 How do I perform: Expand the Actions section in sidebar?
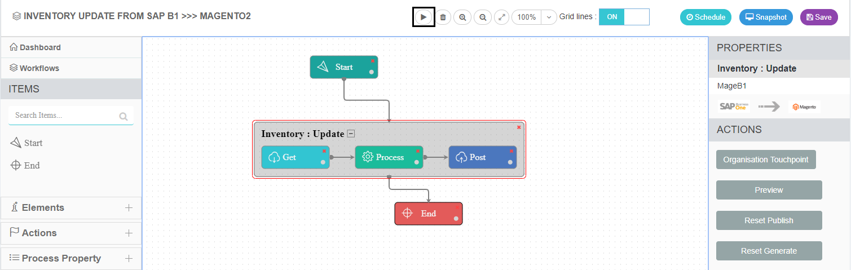[129, 233]
